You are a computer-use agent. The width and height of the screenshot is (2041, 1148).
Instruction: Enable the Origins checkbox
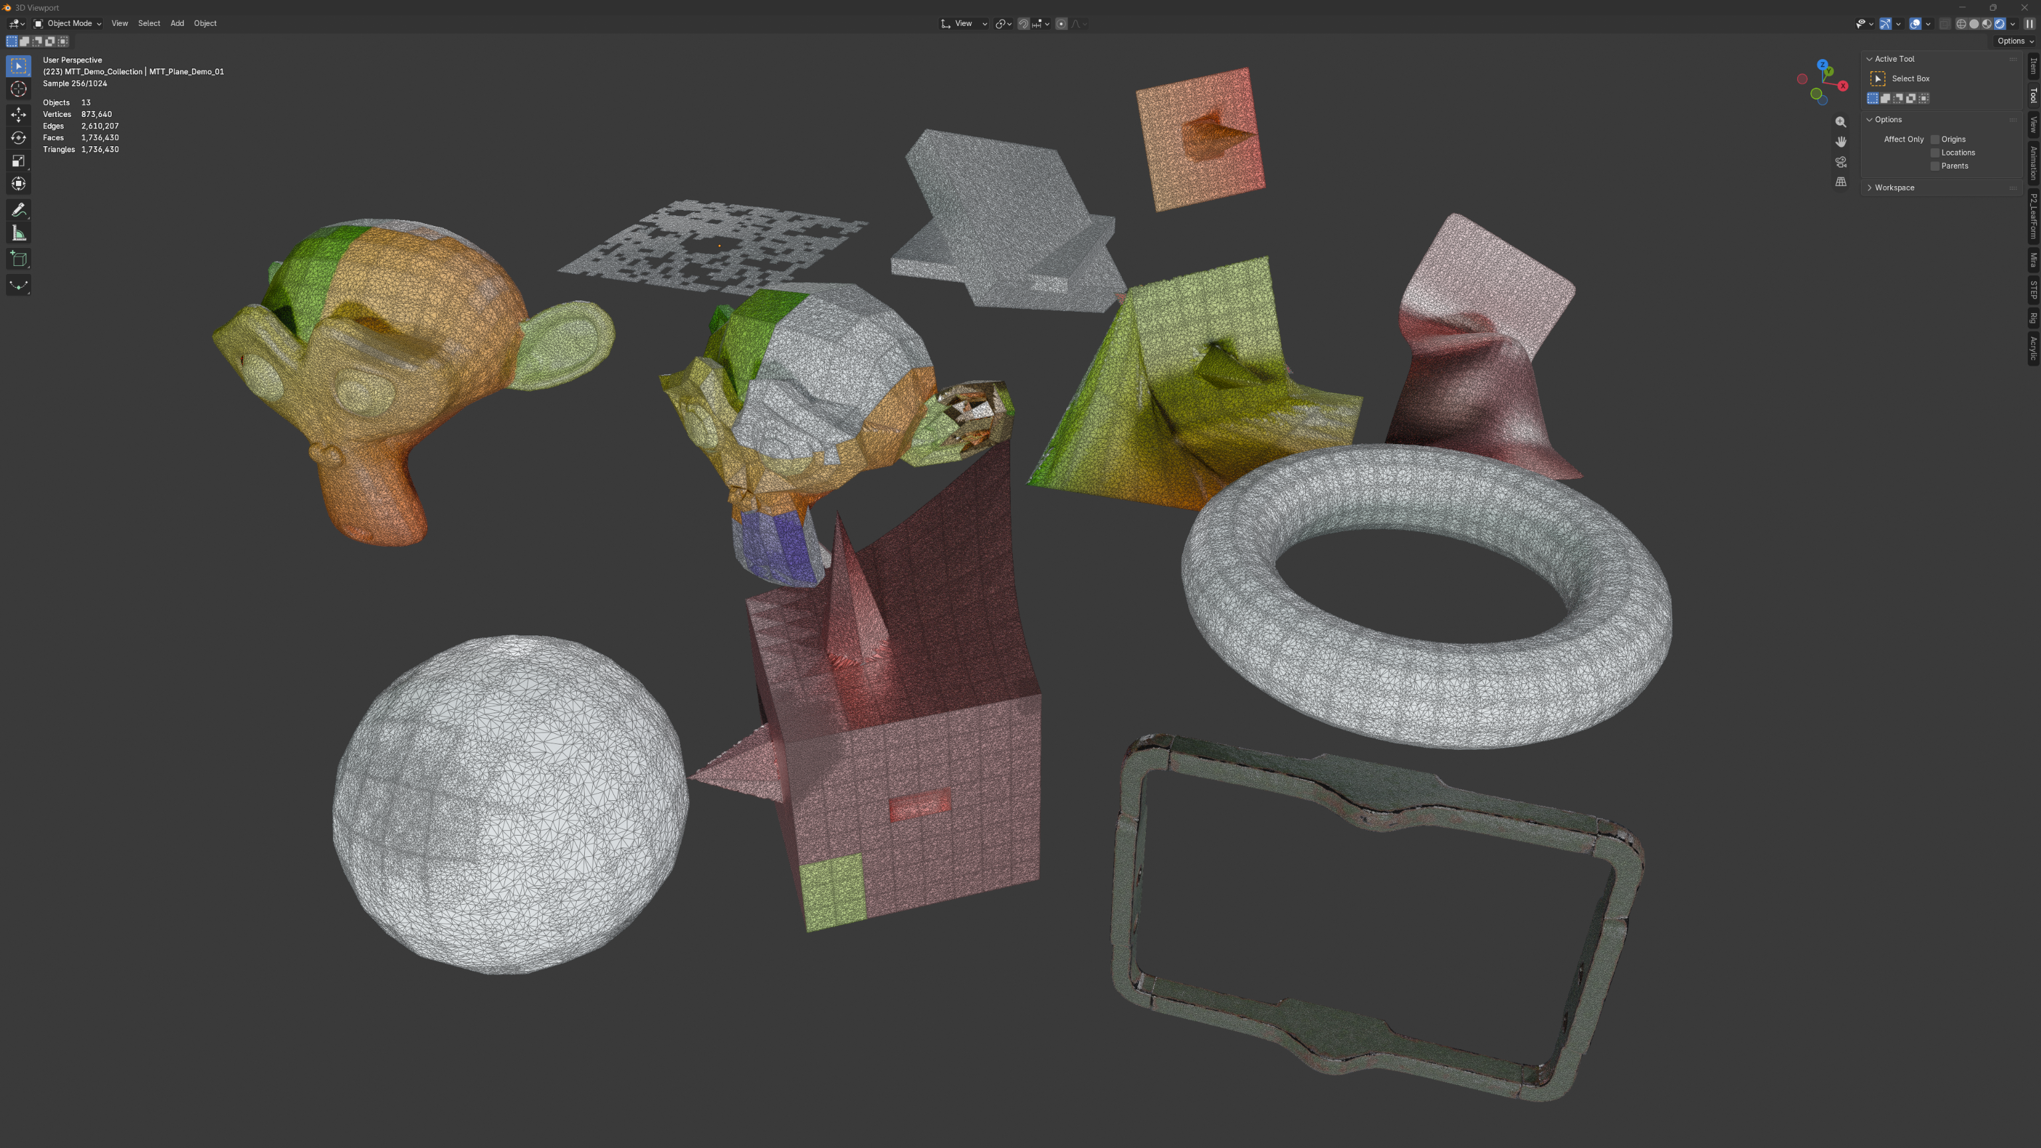click(x=1935, y=140)
